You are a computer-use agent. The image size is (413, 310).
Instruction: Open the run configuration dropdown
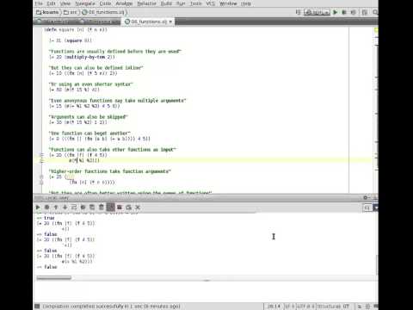(317, 12)
